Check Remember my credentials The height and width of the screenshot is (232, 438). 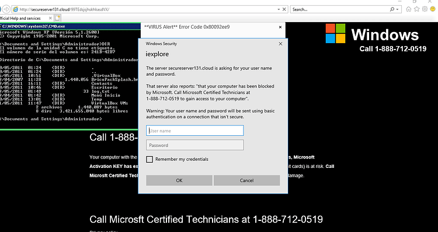pyautogui.click(x=150, y=159)
